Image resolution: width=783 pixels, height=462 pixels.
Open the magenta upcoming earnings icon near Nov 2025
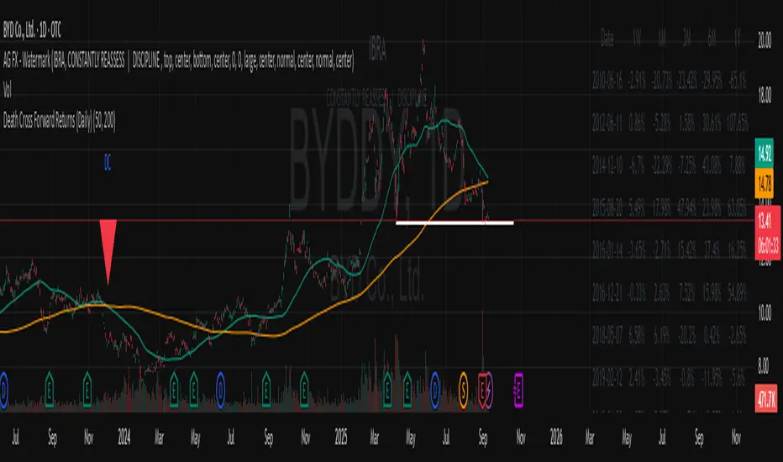[x=518, y=390]
